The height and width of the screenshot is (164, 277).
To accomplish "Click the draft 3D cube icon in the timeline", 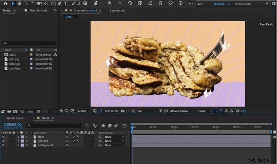I will (x=95, y=126).
